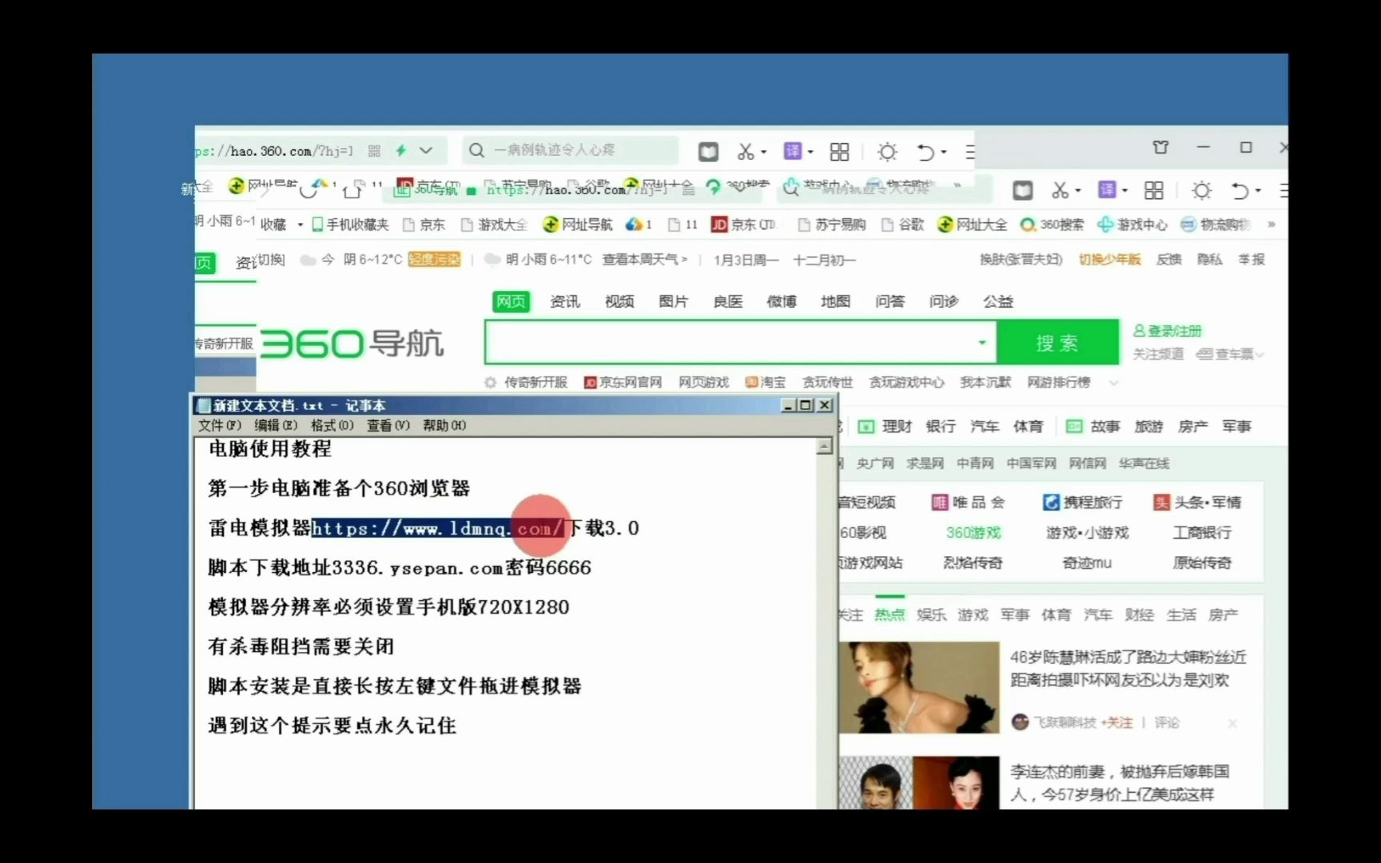Open the 京东(JD) red-icon bookmark
This screenshot has height=863, width=1381.
click(x=743, y=225)
